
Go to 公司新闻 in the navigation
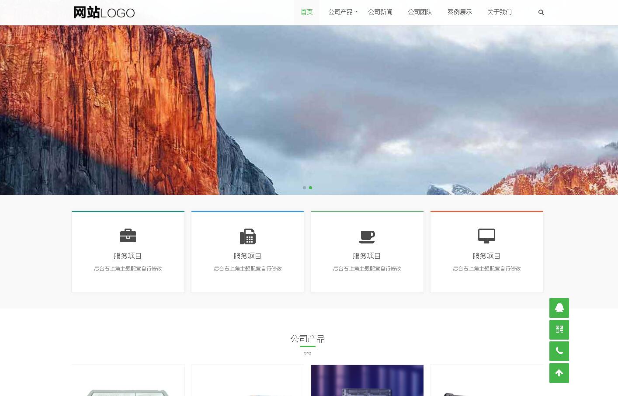(380, 12)
